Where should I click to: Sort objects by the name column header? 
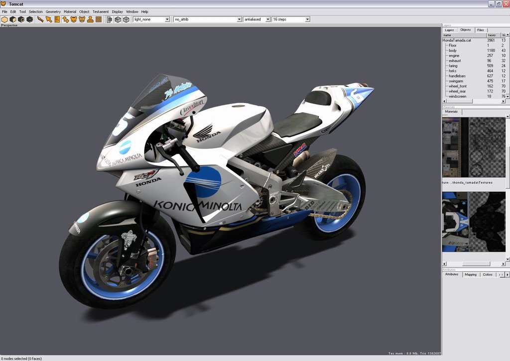coord(464,35)
